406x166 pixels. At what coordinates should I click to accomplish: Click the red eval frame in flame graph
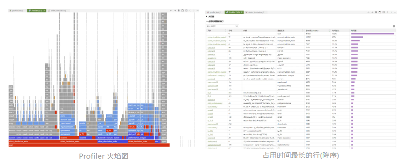89,145
